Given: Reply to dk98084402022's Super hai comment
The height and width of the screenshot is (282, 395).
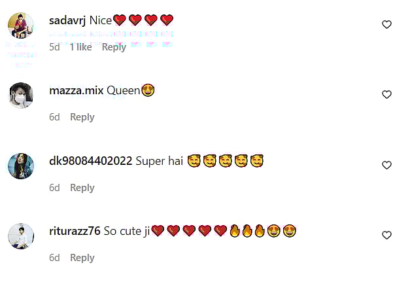Looking at the screenshot, I should coord(82,188).
